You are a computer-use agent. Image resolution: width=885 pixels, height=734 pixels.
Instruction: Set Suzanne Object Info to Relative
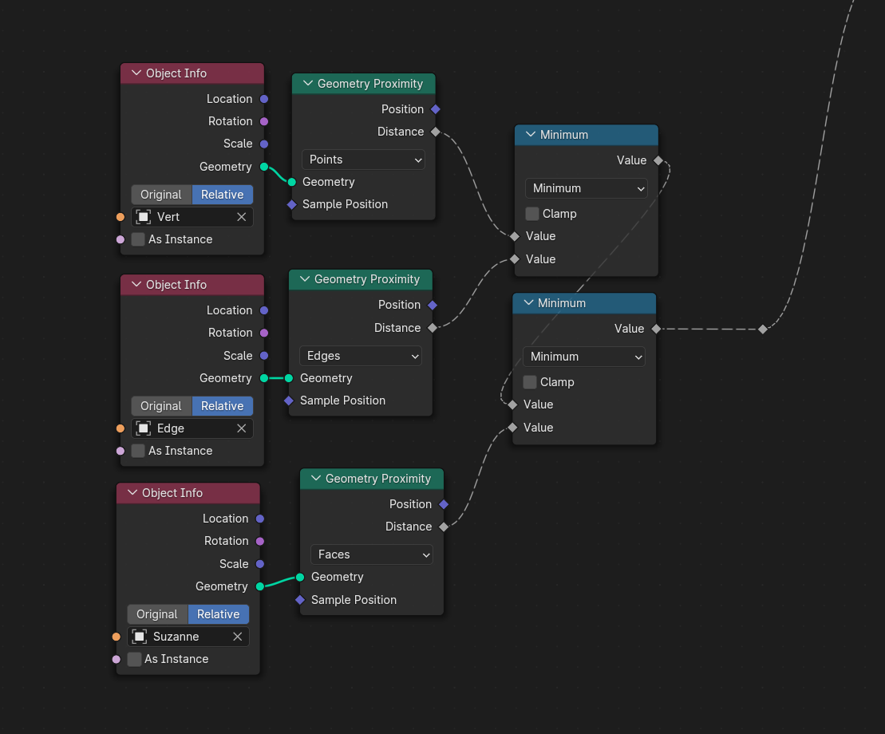point(219,614)
